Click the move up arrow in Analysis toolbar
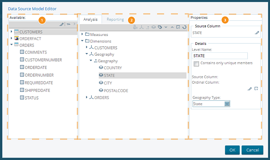Image resolution: width=270 pixels, height=160 pixels. [x=172, y=27]
